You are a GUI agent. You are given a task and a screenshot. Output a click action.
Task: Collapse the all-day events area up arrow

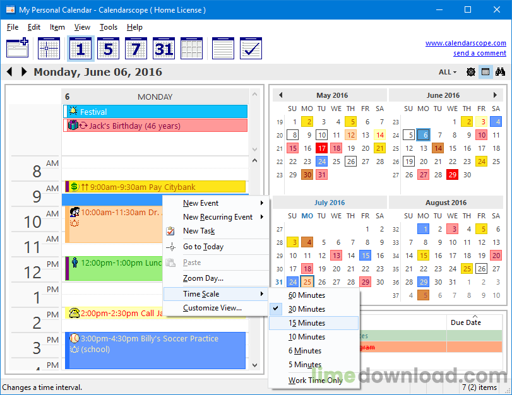[254, 95]
